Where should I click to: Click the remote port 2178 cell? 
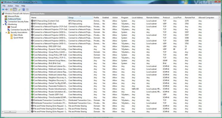(x=186, y=21)
